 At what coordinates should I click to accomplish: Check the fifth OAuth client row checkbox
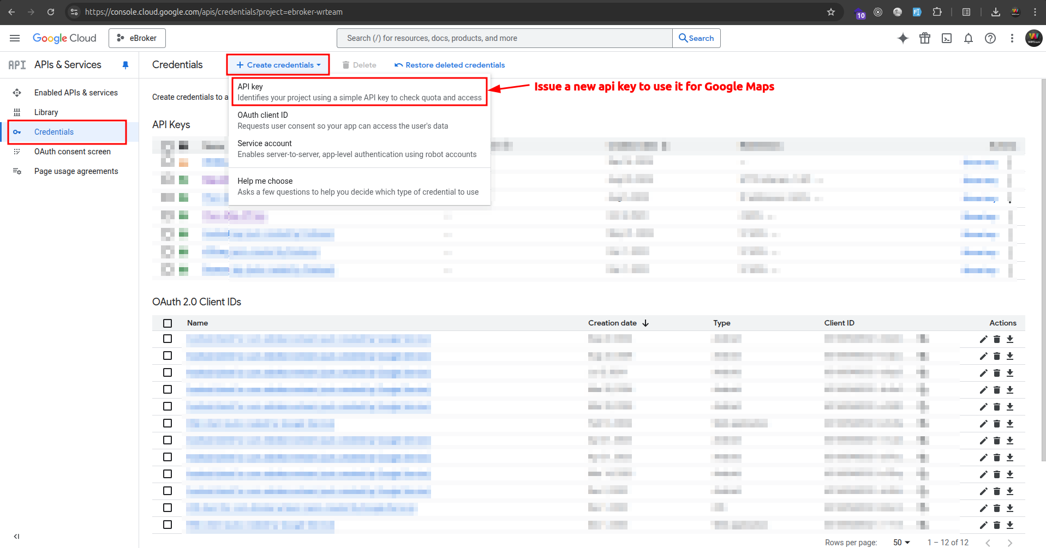click(x=168, y=406)
